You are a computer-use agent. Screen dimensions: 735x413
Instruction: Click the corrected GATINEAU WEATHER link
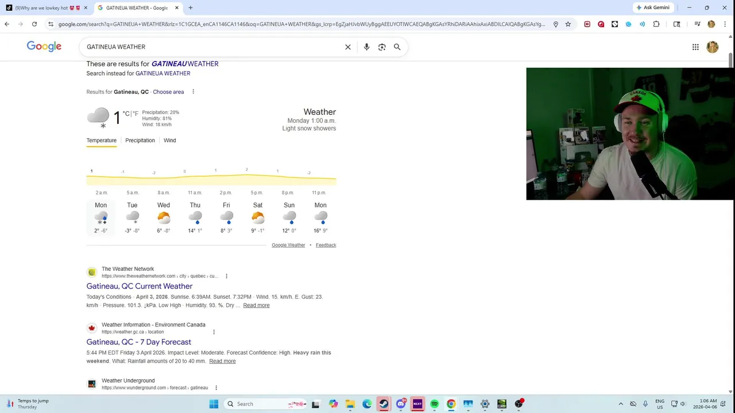[185, 64]
